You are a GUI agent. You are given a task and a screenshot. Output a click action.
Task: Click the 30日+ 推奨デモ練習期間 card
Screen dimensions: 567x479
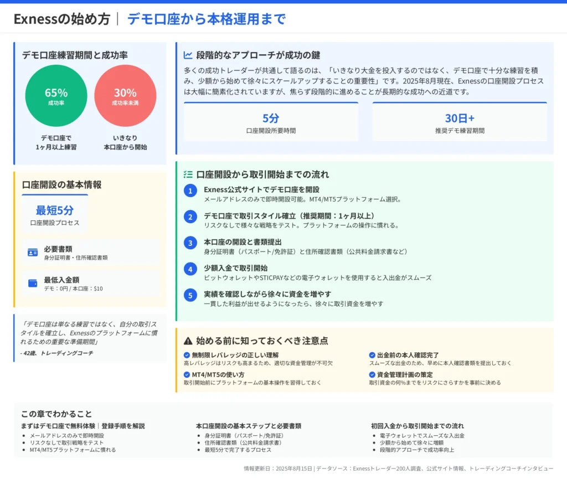tap(460, 121)
